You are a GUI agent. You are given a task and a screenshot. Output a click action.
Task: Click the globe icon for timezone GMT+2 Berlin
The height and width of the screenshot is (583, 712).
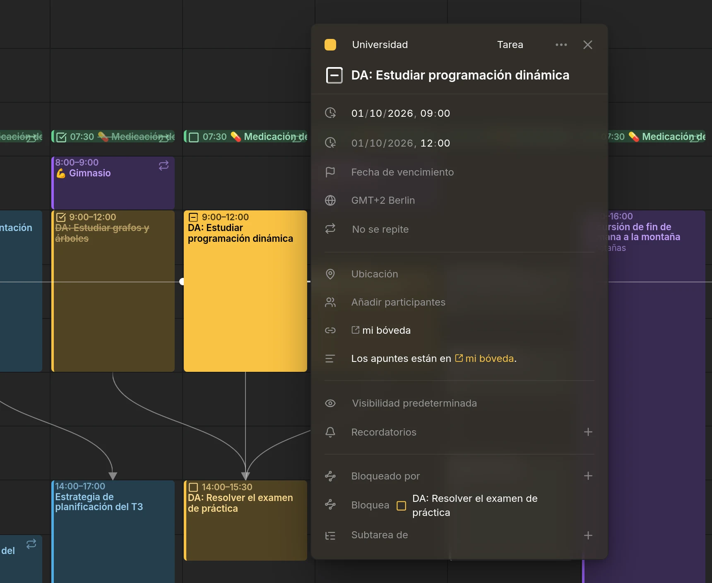pos(330,200)
